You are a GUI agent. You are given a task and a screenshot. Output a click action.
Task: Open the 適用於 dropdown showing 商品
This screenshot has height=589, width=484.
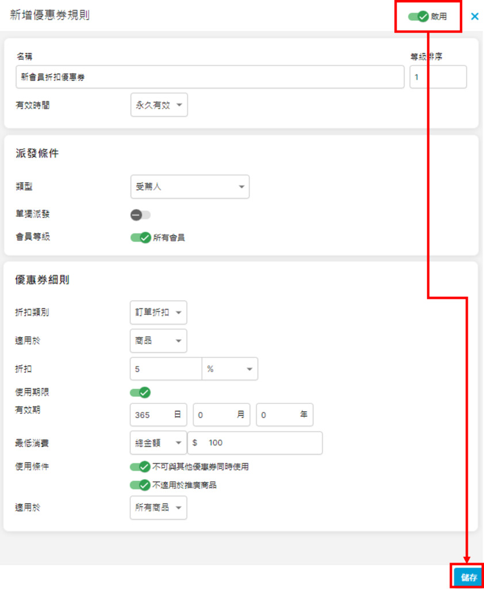(158, 341)
